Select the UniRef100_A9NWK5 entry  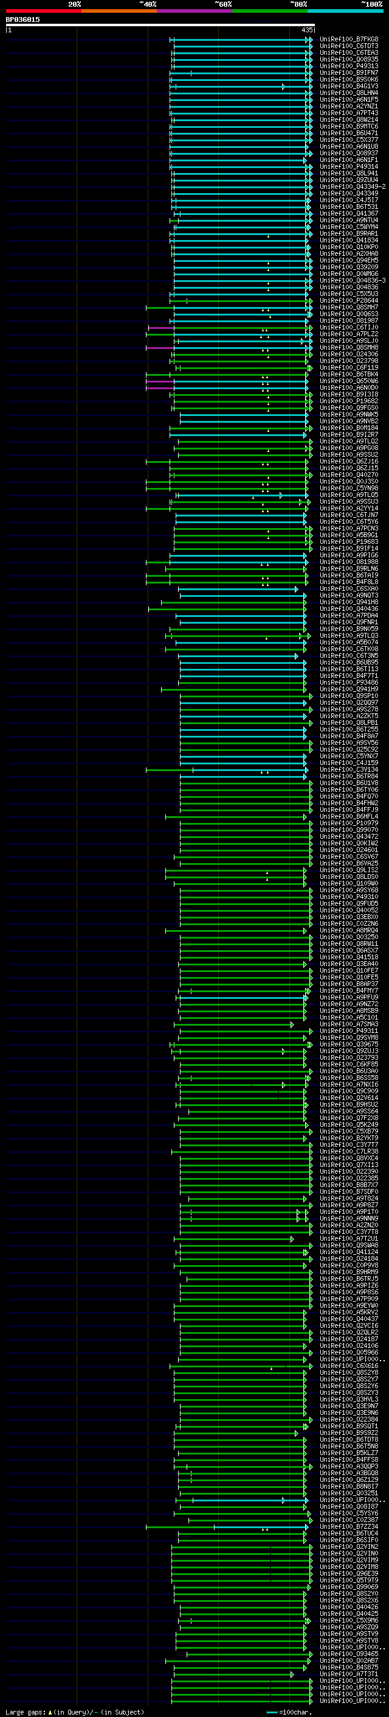pyautogui.click(x=349, y=415)
